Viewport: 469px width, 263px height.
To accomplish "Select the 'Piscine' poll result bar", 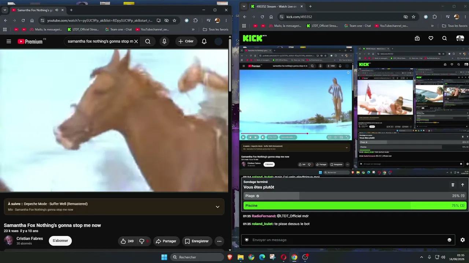I will [x=355, y=206].
